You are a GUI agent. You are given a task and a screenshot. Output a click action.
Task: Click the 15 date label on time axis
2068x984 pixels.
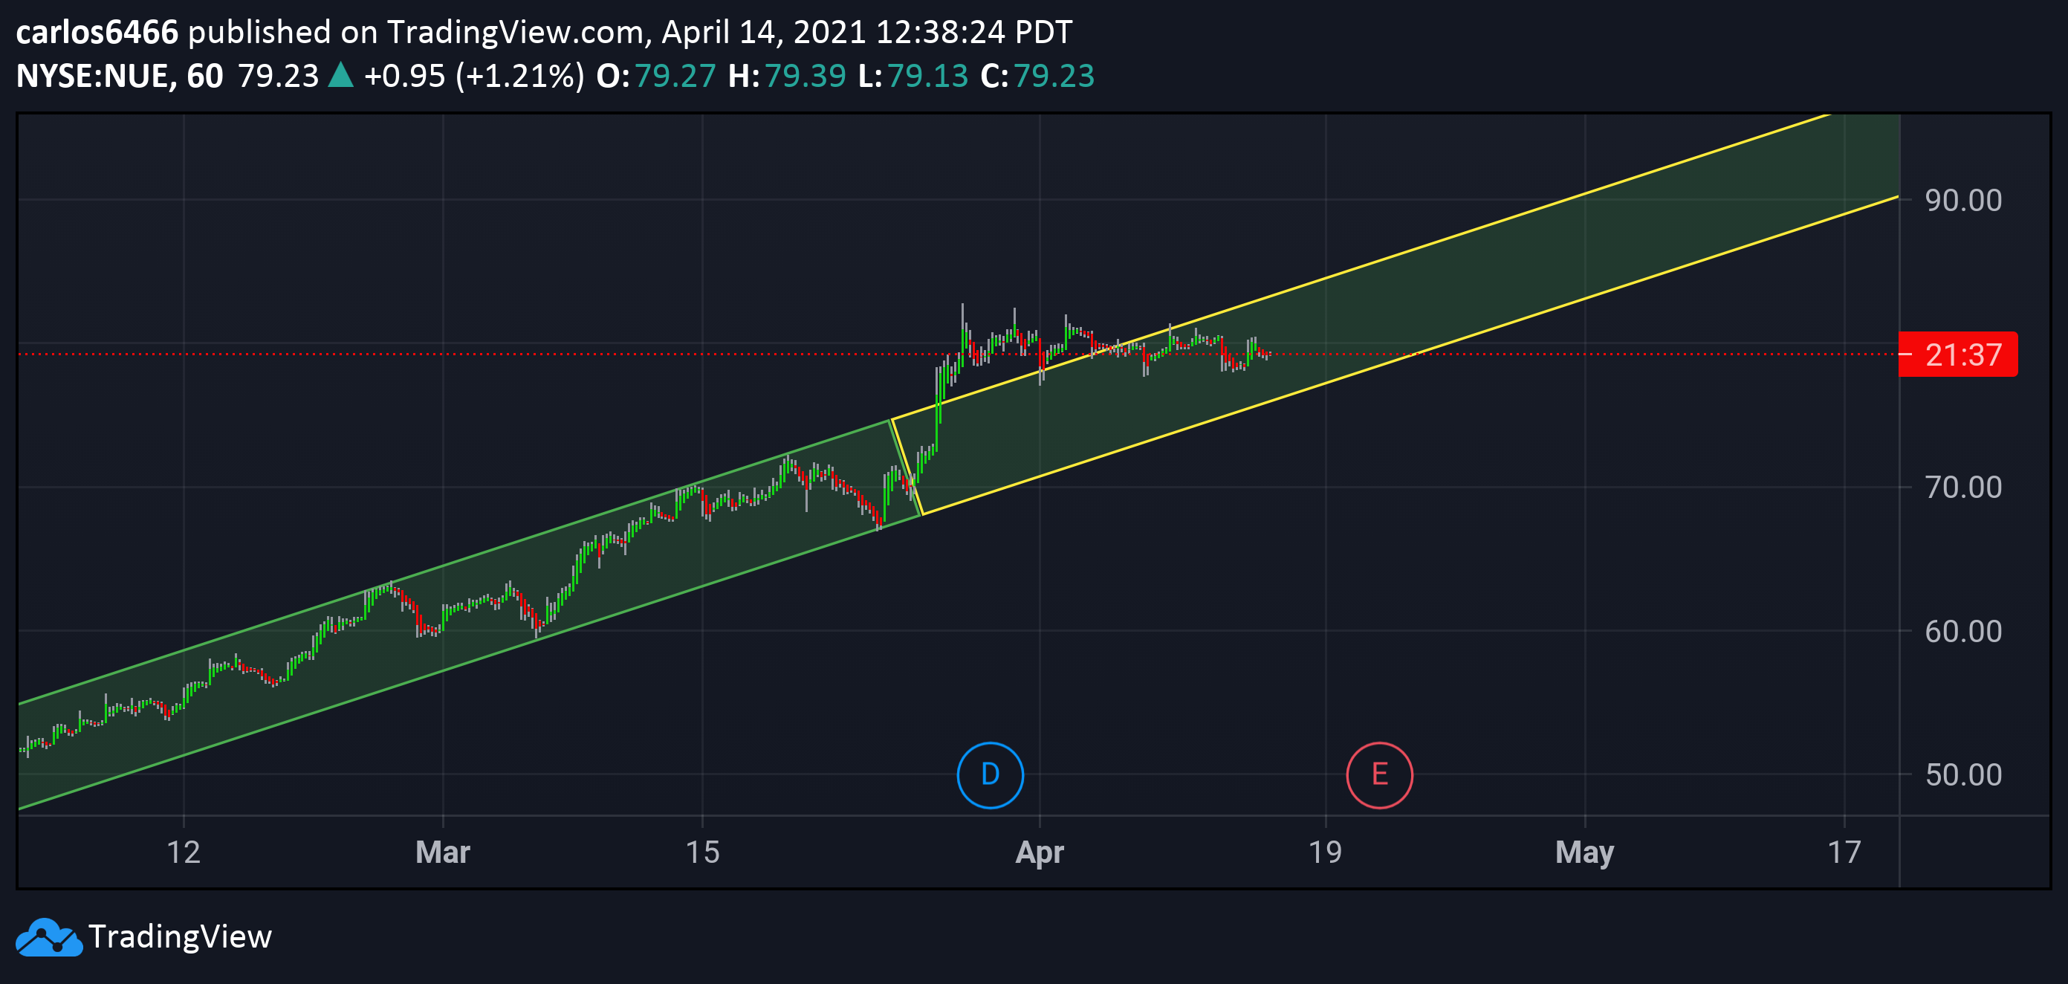click(x=701, y=852)
